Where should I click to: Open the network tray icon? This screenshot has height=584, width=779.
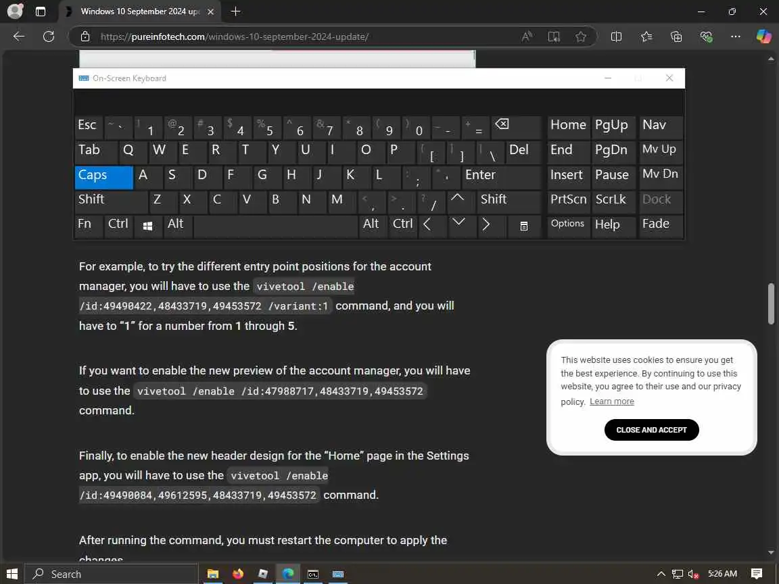(677, 574)
